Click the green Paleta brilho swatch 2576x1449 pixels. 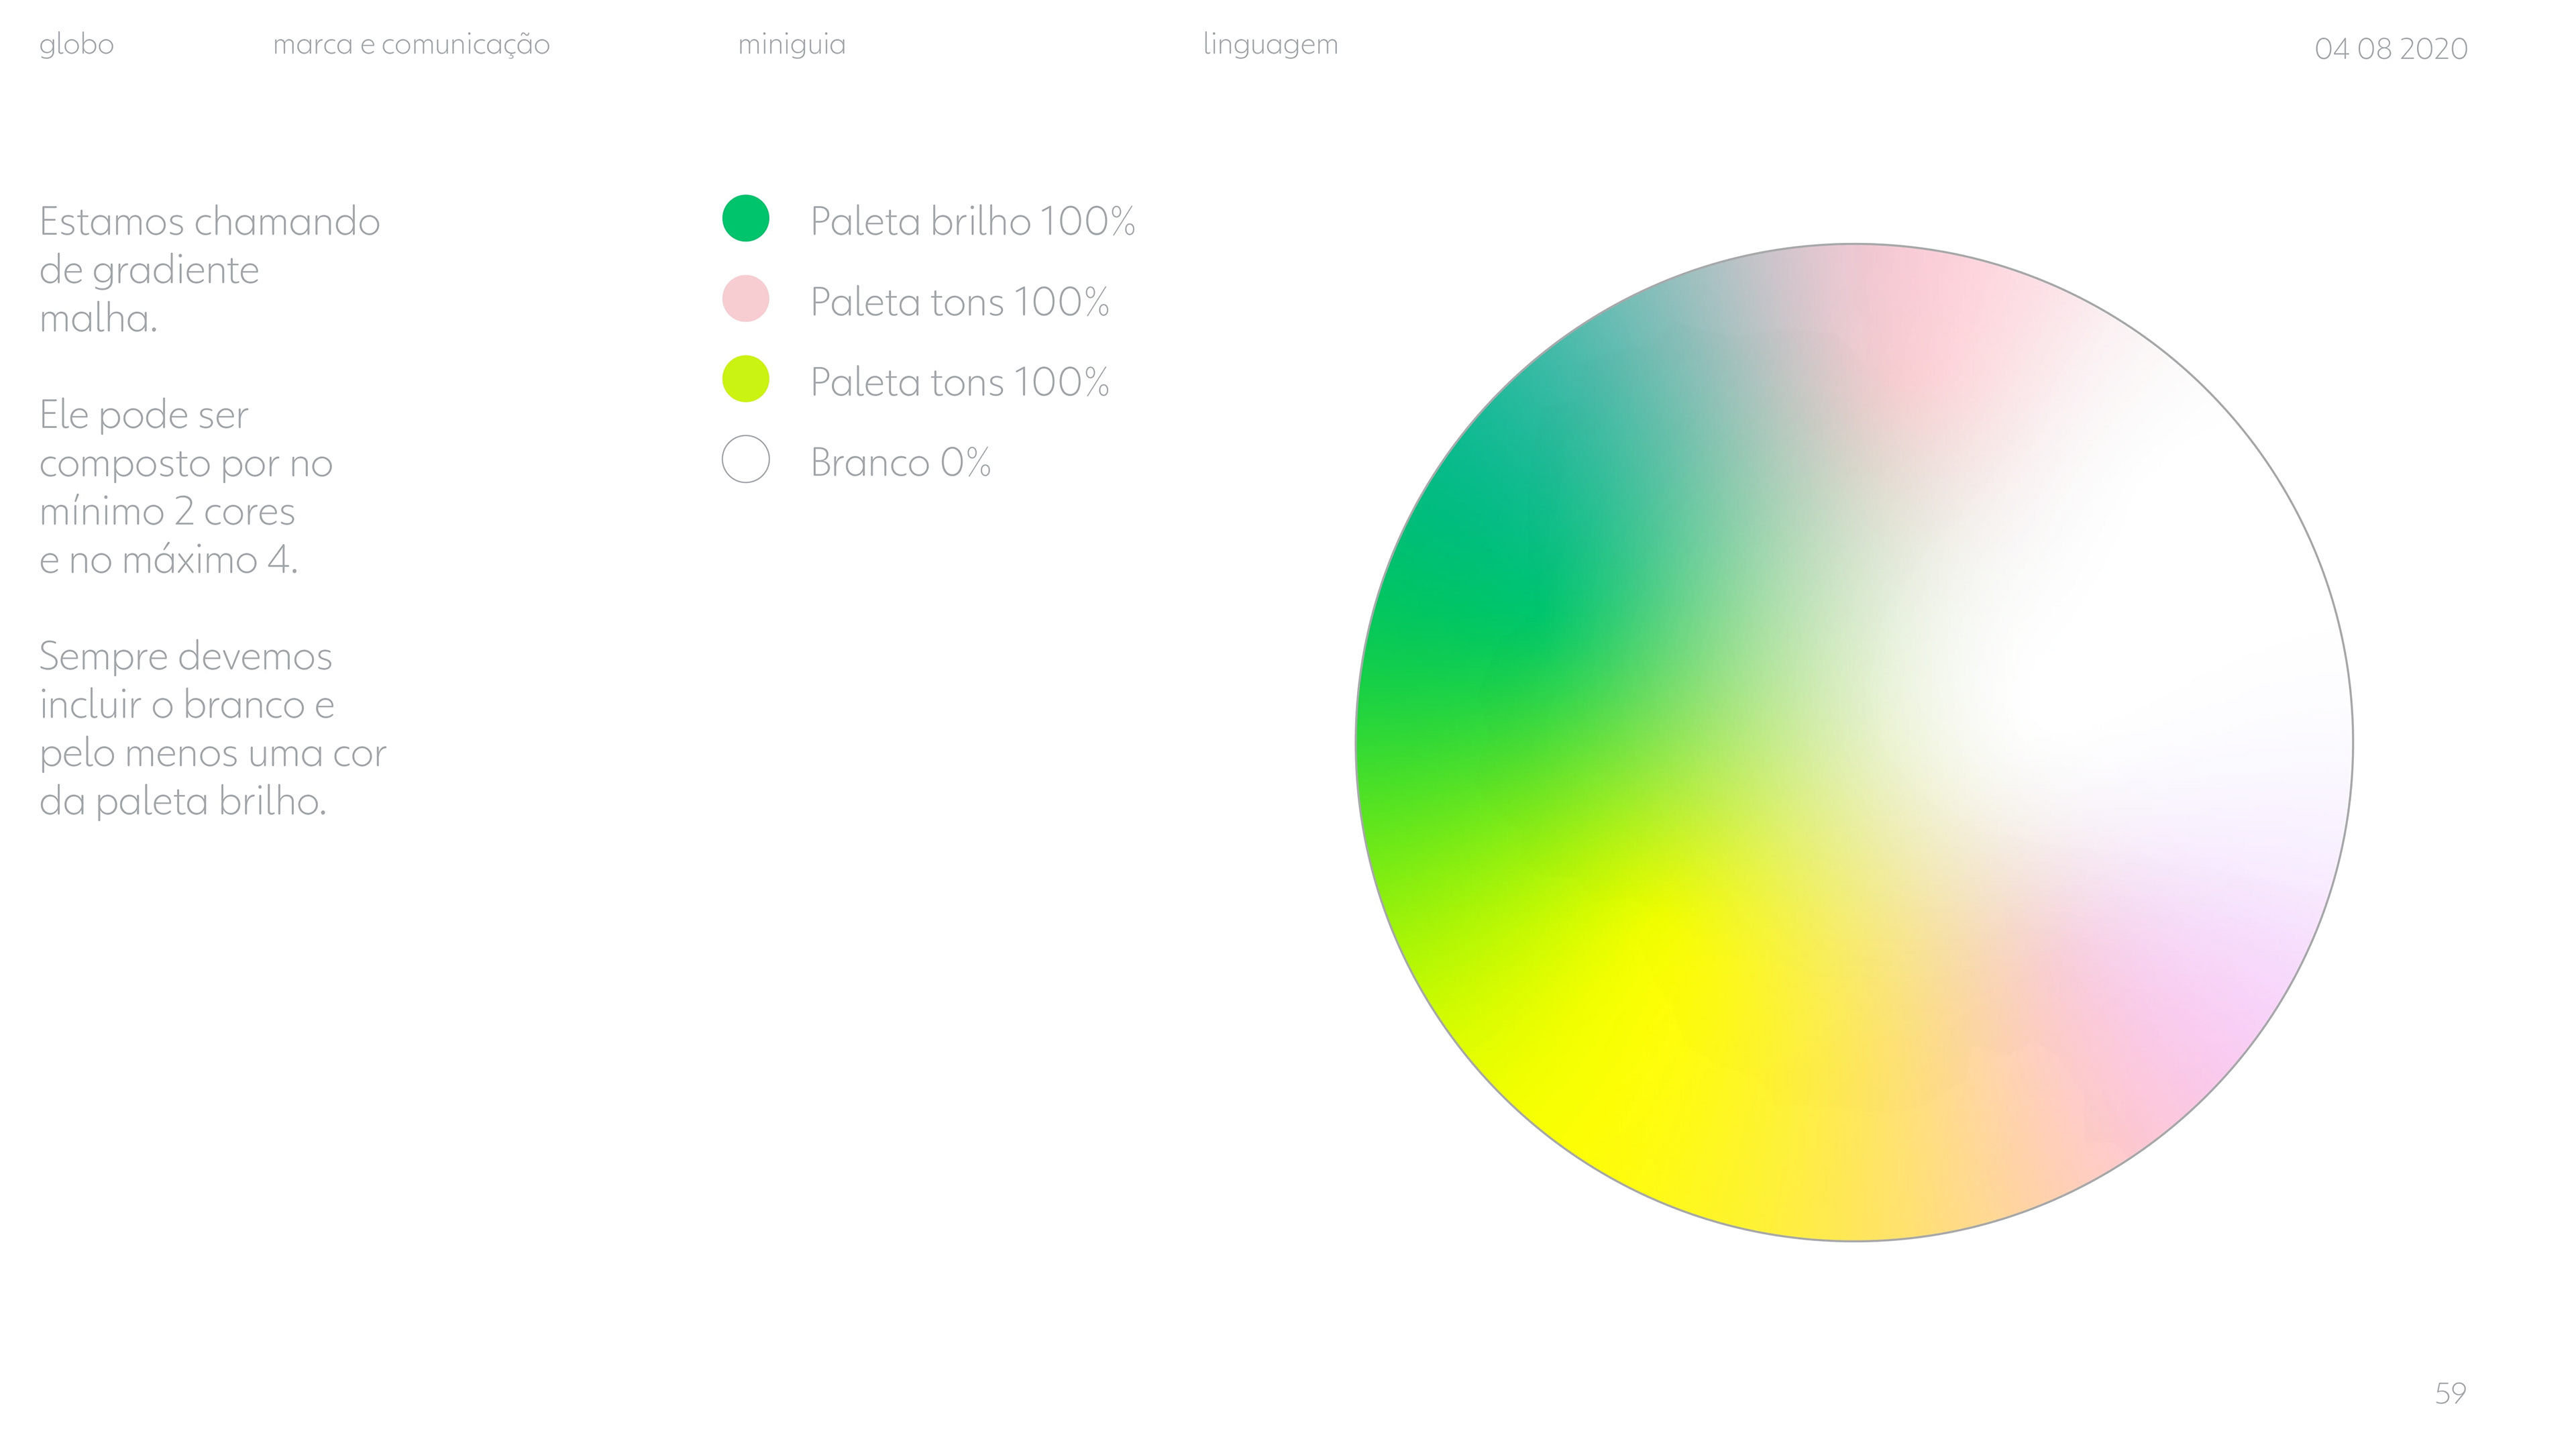click(745, 218)
